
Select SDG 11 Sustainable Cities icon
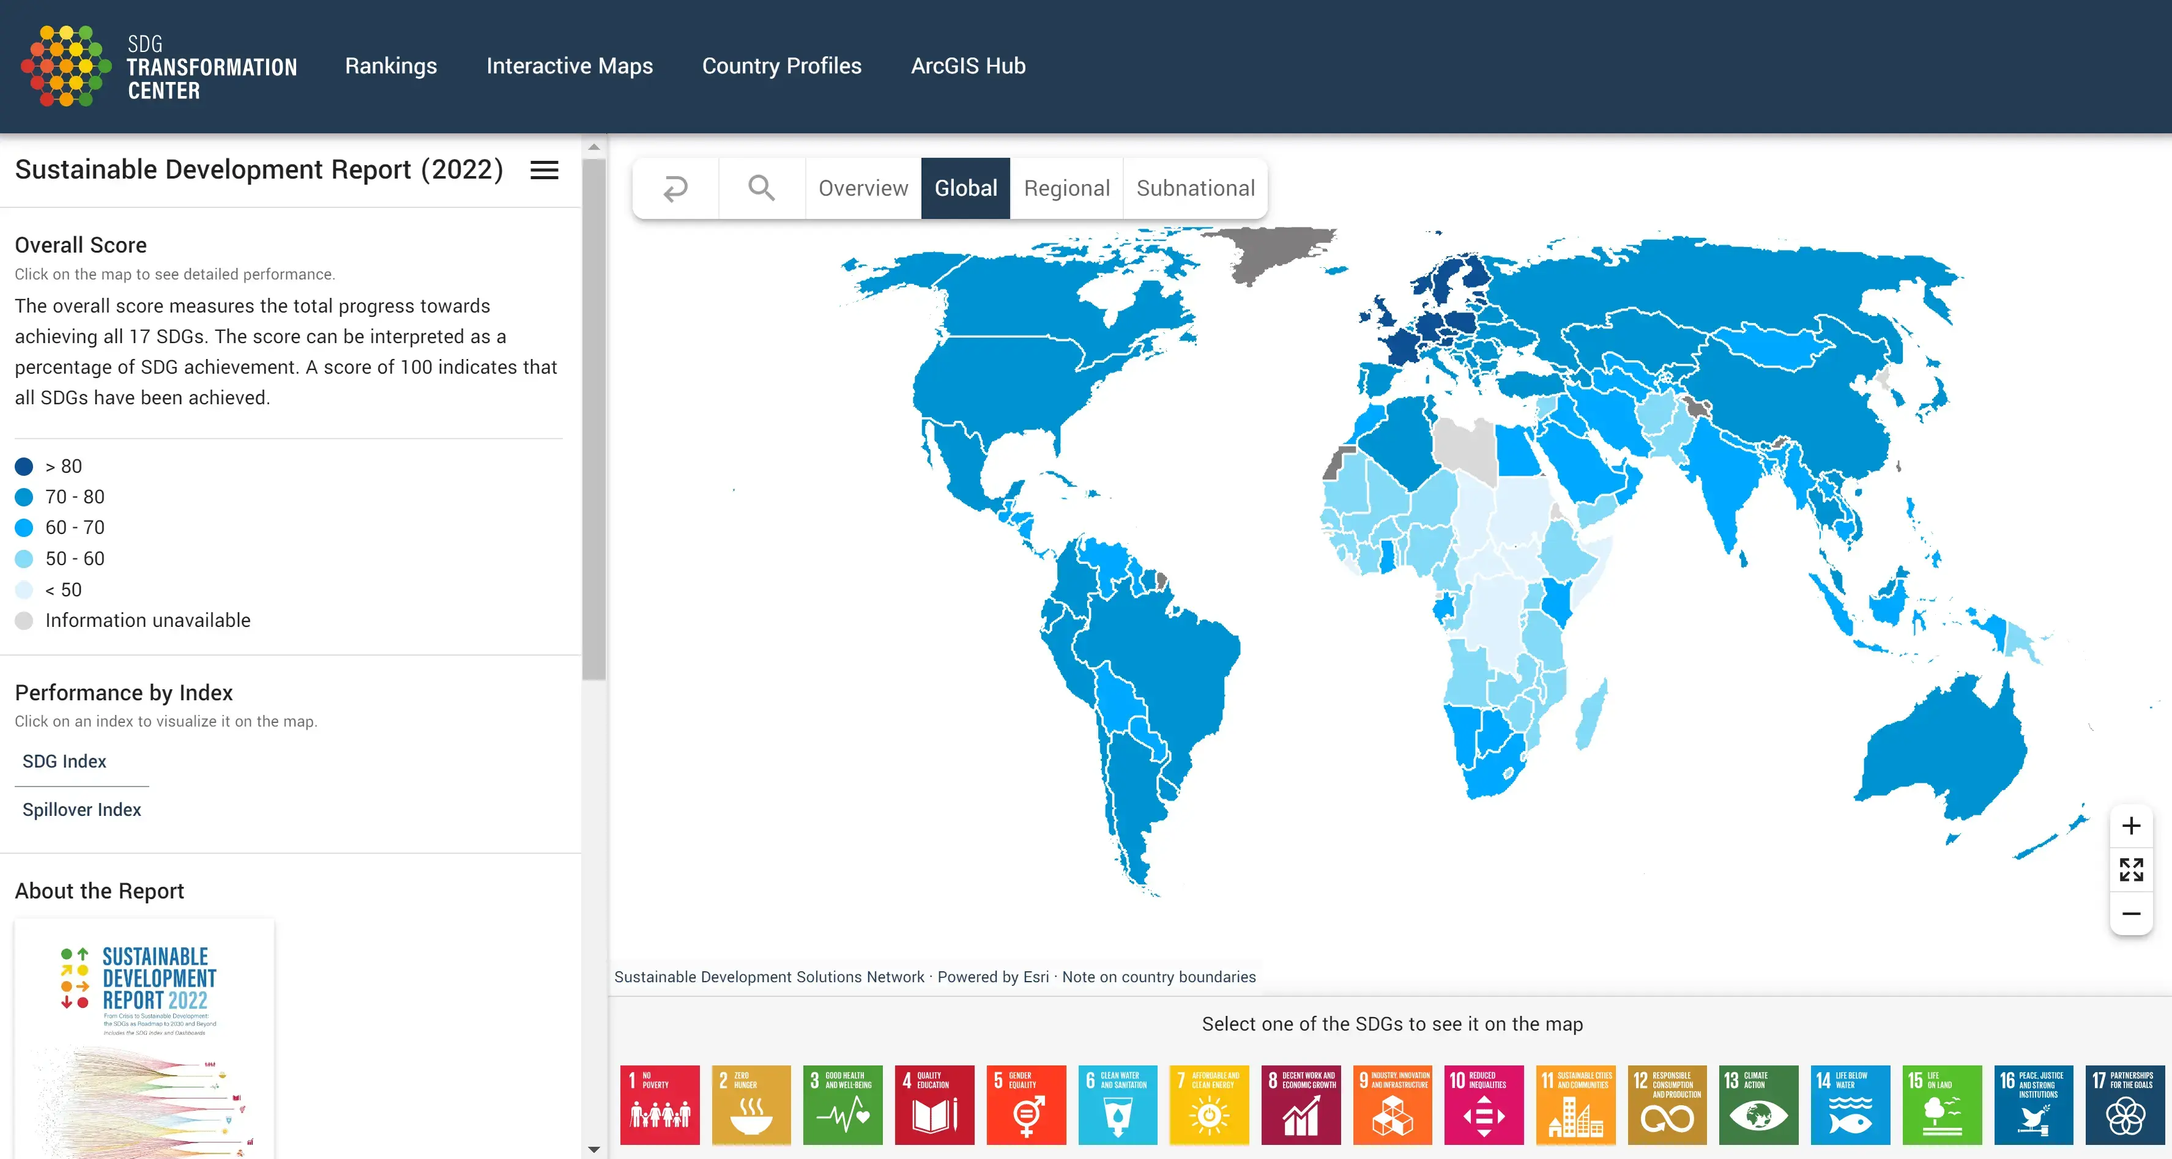[1576, 1104]
